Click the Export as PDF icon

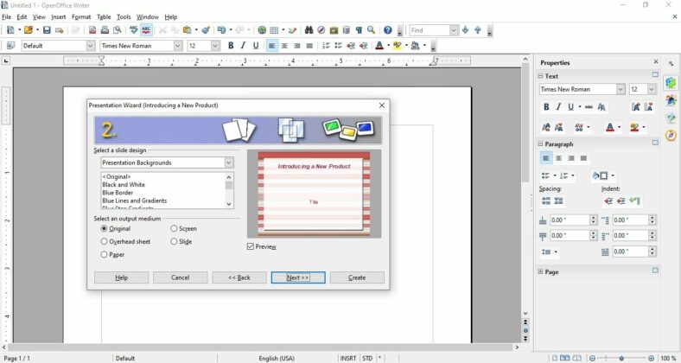(92, 30)
